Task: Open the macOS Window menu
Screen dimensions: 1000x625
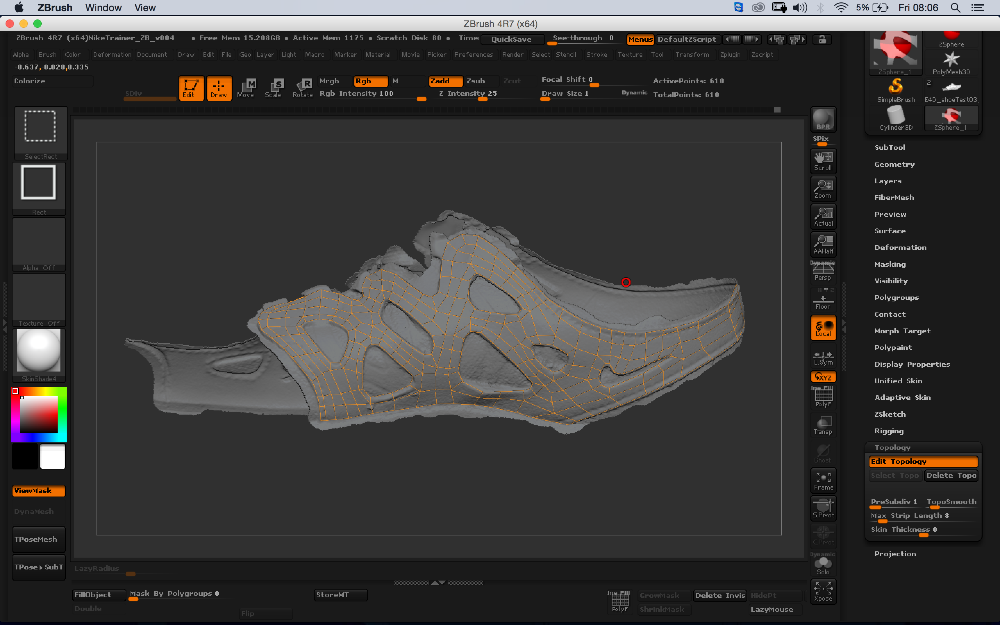Action: point(103,7)
